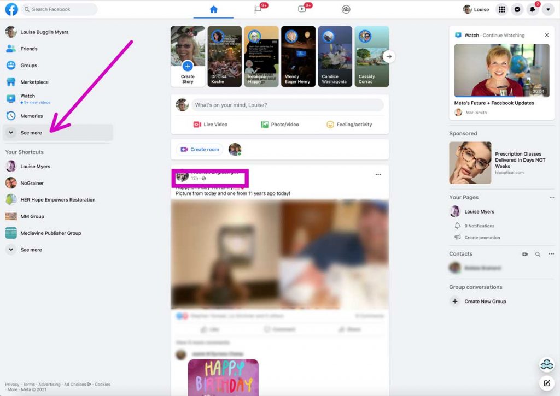
Task: Open the notifications bell
Action: [532, 9]
